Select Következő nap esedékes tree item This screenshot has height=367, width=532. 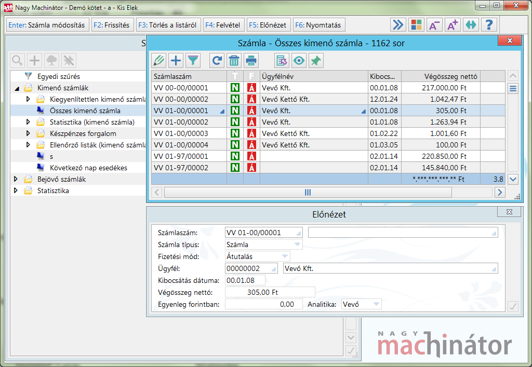click(88, 168)
